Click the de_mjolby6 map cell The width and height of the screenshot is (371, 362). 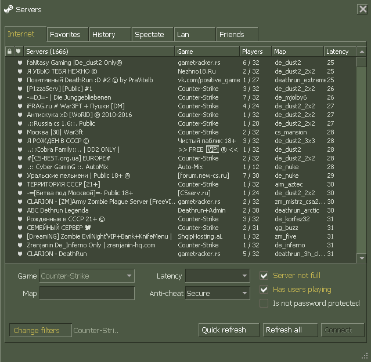click(290, 97)
